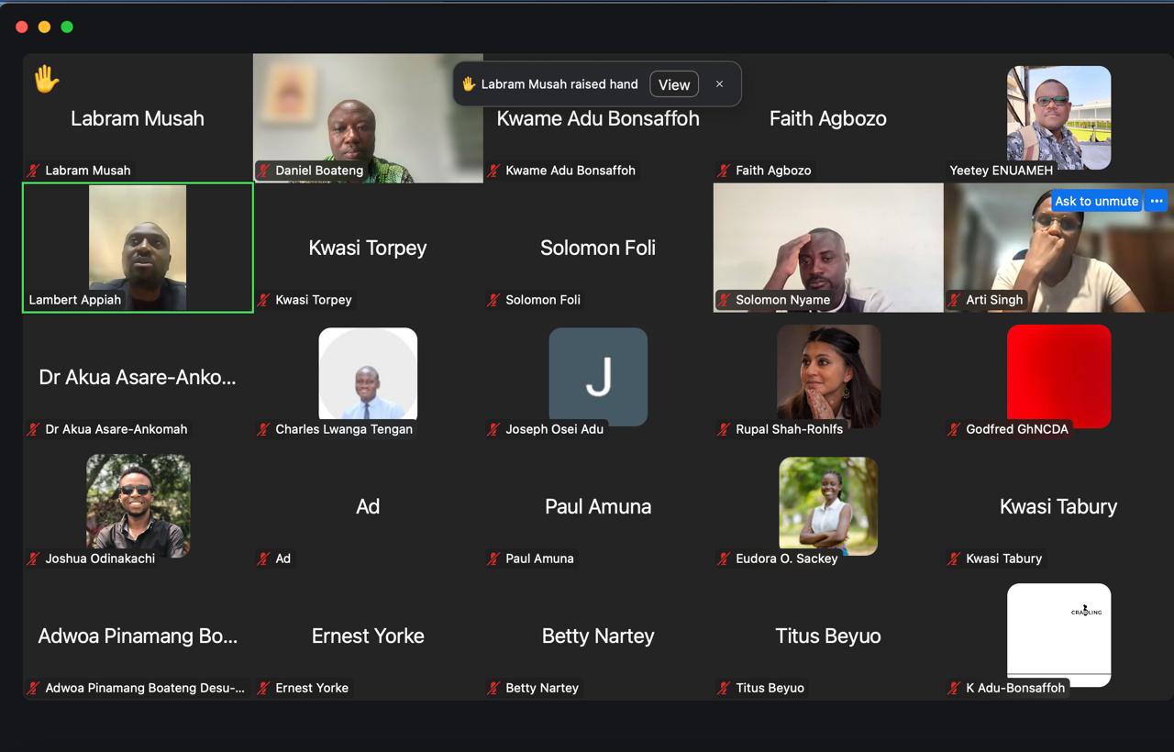Click the muted mic icon by Rupal Shah-Rohlfs

click(x=725, y=429)
